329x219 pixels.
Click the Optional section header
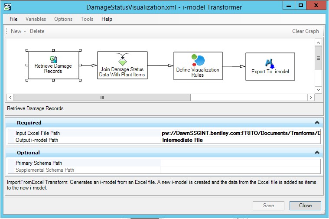(164, 153)
